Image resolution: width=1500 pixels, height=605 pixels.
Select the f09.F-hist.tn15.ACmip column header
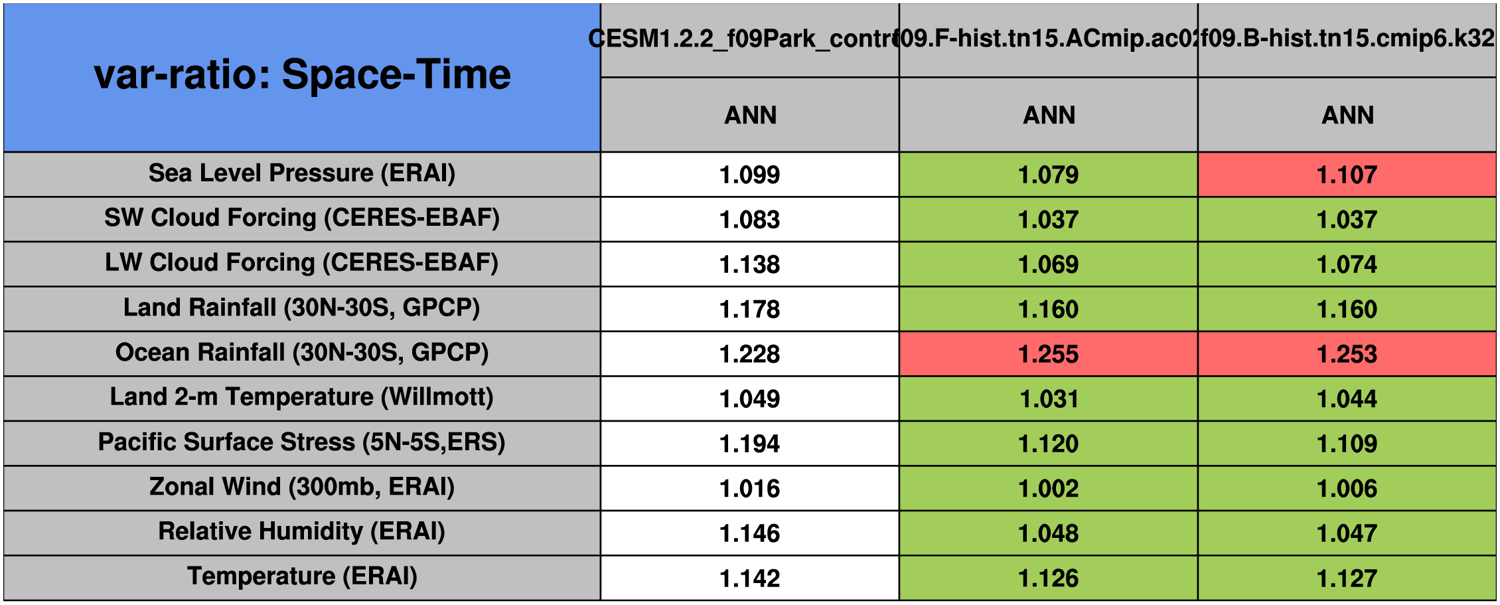(1048, 39)
